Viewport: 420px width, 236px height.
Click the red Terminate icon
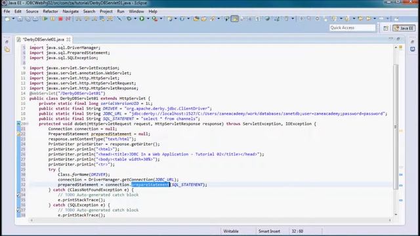(x=60, y=19)
